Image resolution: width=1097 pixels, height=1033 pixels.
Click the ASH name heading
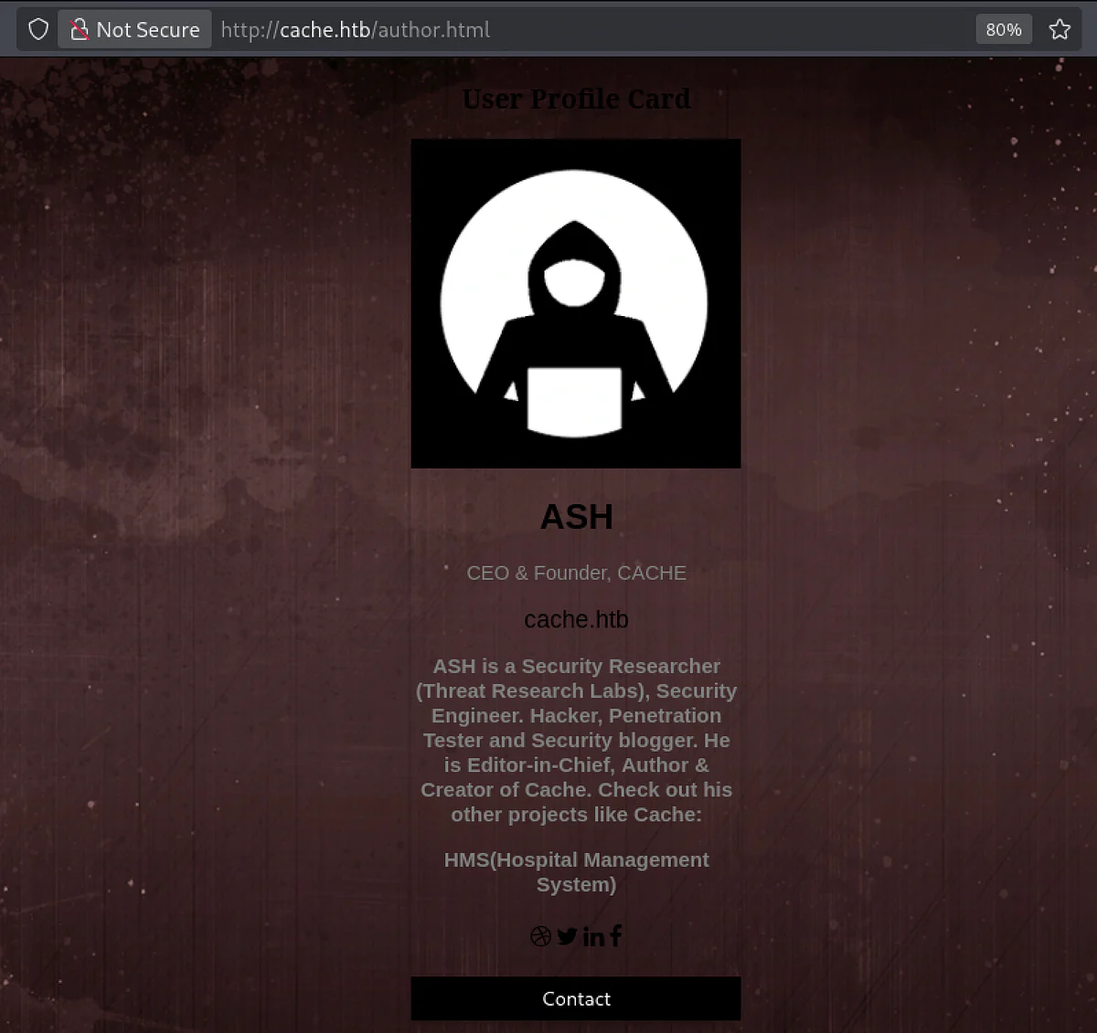[576, 517]
